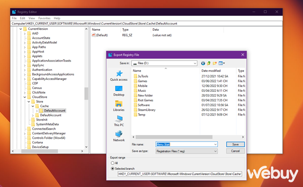Viewport: 303px width, 187px height.
Task: Select Desktop in places bar
Action: pyautogui.click(x=119, y=91)
